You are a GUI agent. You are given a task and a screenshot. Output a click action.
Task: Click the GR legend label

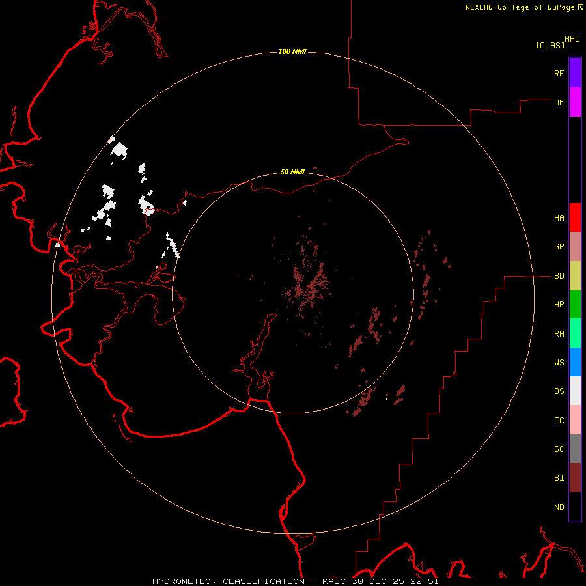click(559, 247)
